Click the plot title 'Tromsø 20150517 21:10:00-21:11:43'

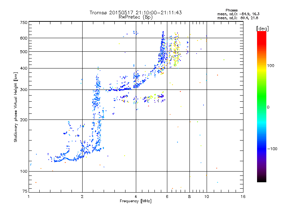pyautogui.click(x=135, y=12)
